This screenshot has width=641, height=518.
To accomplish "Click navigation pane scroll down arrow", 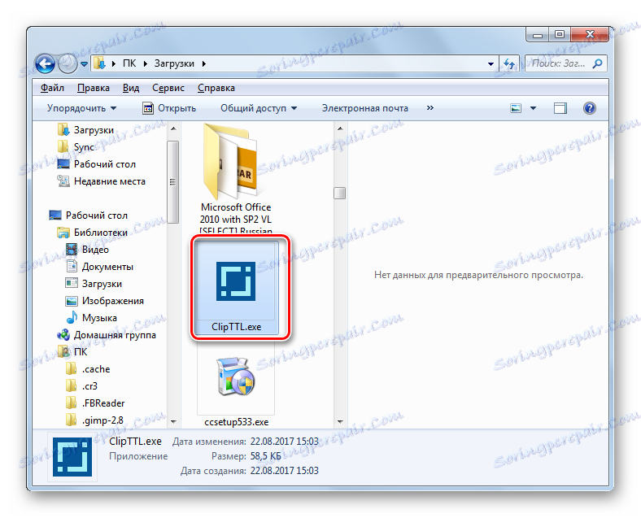I will (x=173, y=421).
